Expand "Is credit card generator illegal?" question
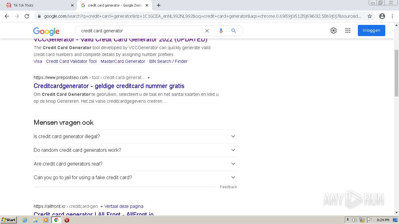399x224 pixels. coord(135,136)
